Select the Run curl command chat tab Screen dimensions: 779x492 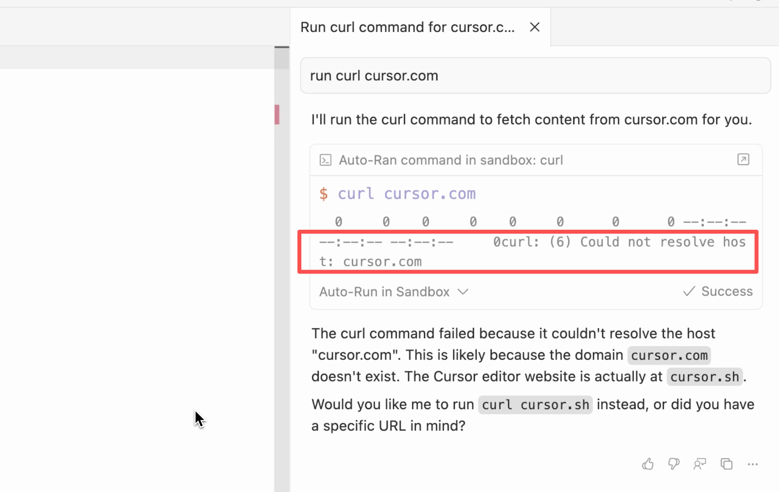[407, 27]
